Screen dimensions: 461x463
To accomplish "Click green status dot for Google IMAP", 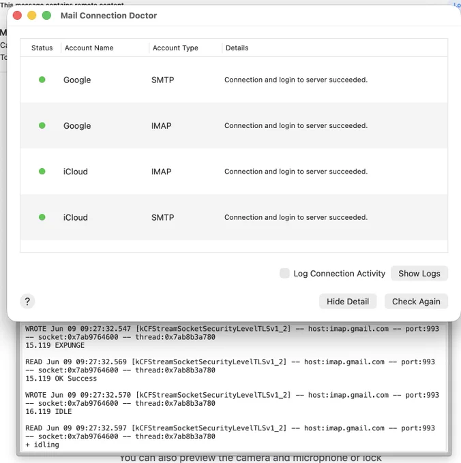I will tap(42, 125).
